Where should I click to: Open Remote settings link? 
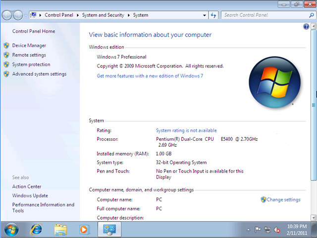(x=29, y=55)
